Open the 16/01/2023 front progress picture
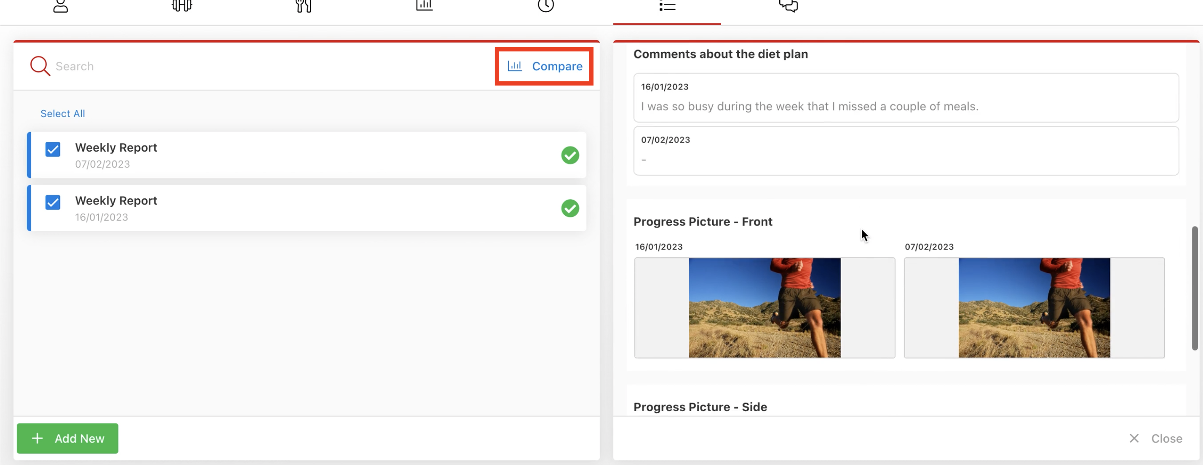This screenshot has height=465, width=1203. click(x=765, y=308)
